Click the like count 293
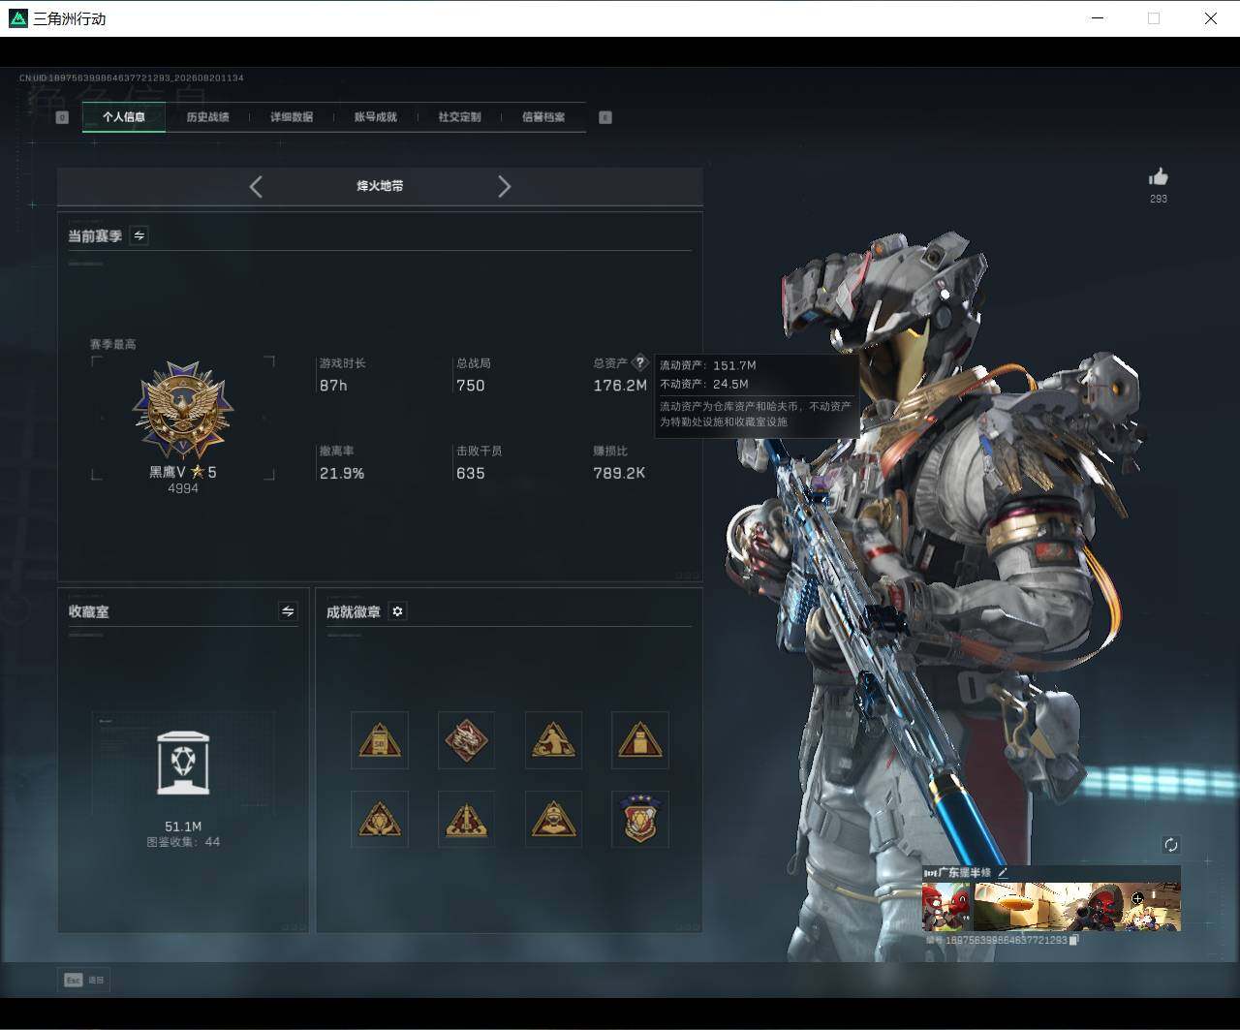This screenshot has height=1030, width=1240. (x=1159, y=199)
